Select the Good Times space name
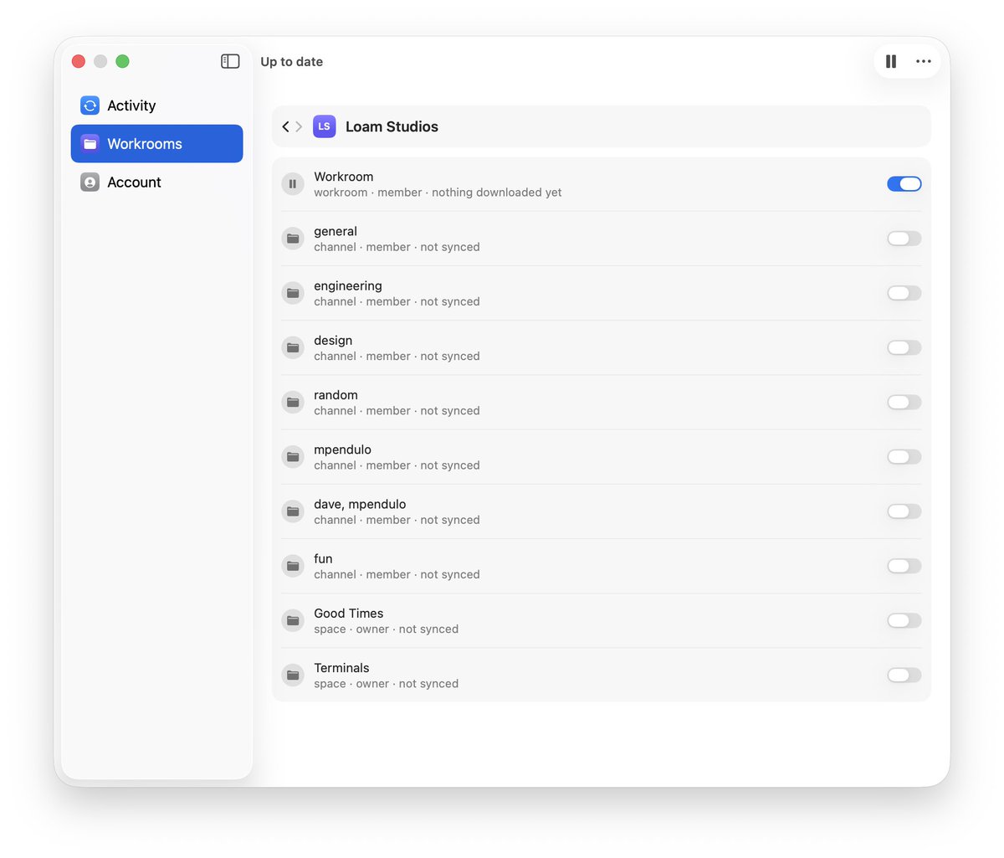Viewport: 1004px width, 858px height. [349, 613]
